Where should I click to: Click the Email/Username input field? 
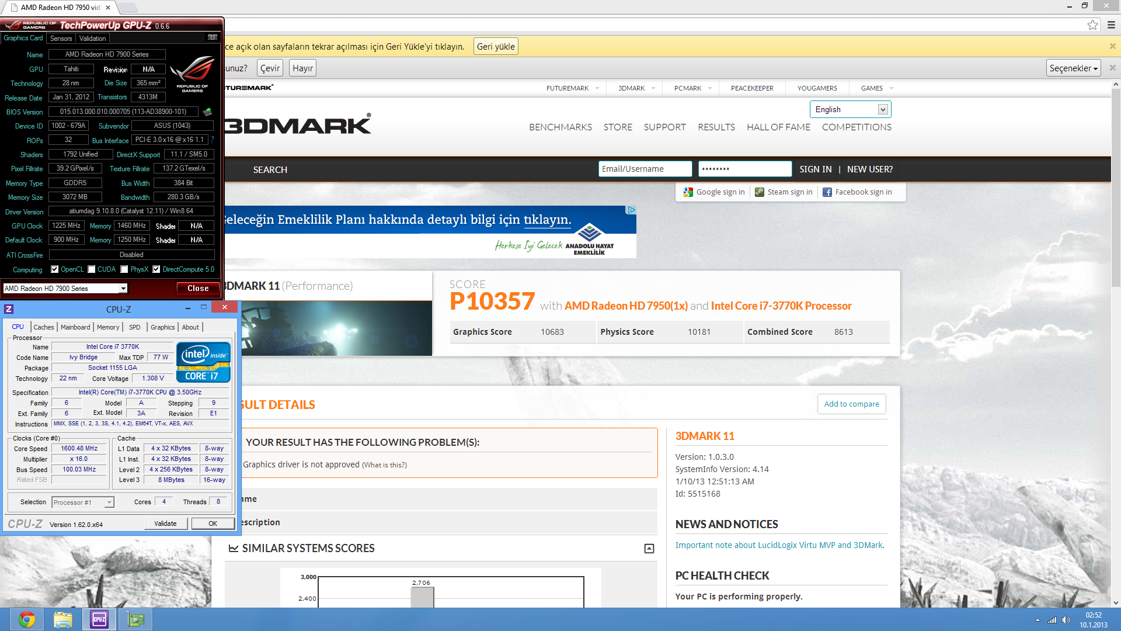(645, 169)
